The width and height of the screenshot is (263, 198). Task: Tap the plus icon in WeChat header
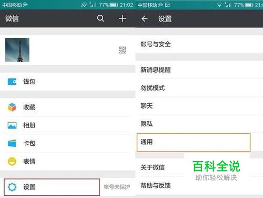pyautogui.click(x=123, y=18)
